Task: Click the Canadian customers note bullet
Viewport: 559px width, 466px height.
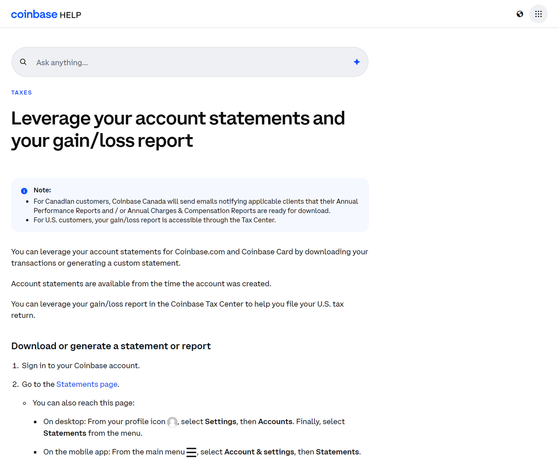Action: click(x=196, y=206)
